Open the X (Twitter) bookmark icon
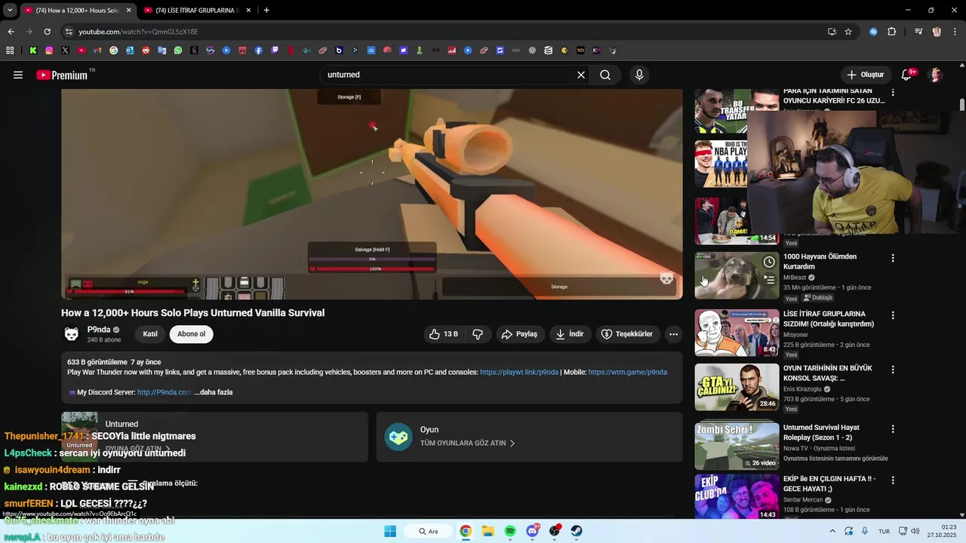966x543 pixels. coord(66,51)
